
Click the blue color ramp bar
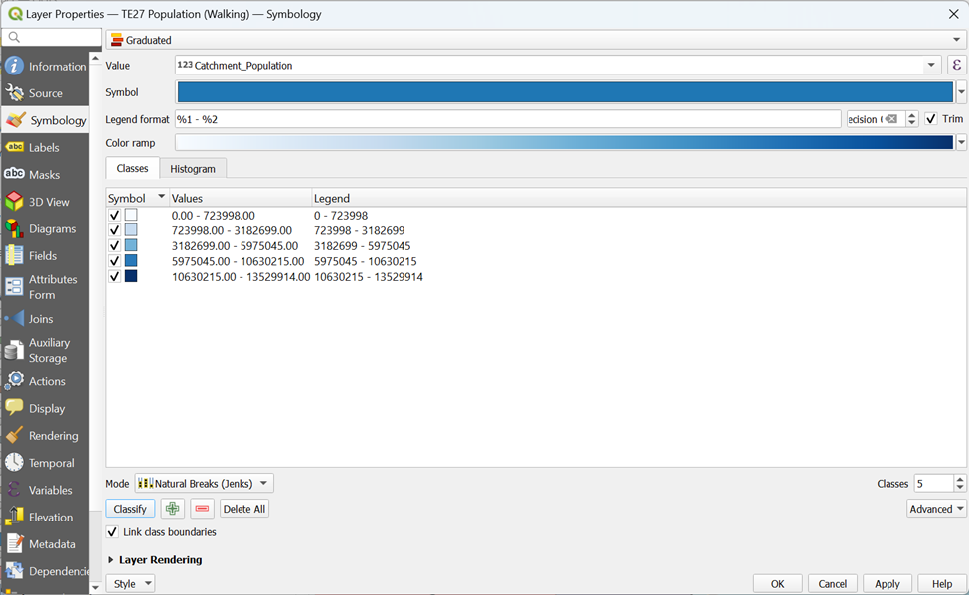[x=564, y=143]
